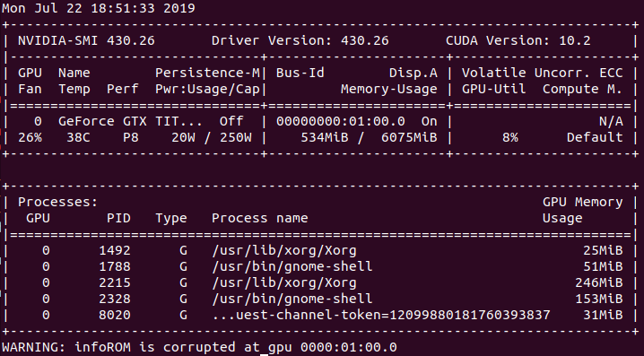Click the 26% fan speed value
Image resolution: width=644 pixels, height=356 pixels.
pyautogui.click(x=30, y=137)
